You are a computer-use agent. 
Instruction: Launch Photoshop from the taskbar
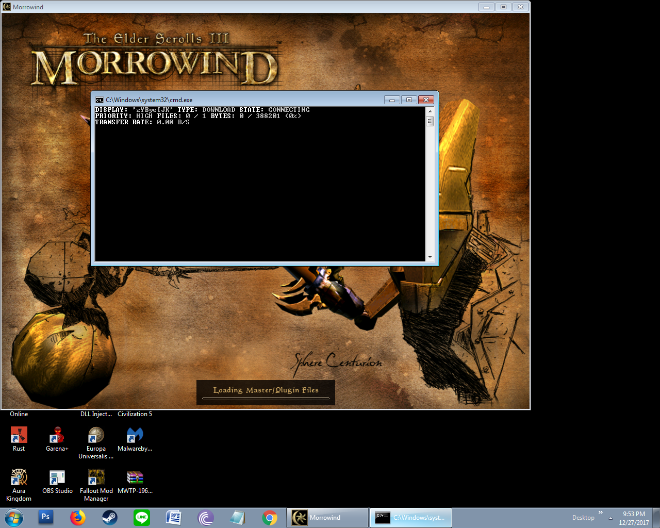click(x=45, y=517)
